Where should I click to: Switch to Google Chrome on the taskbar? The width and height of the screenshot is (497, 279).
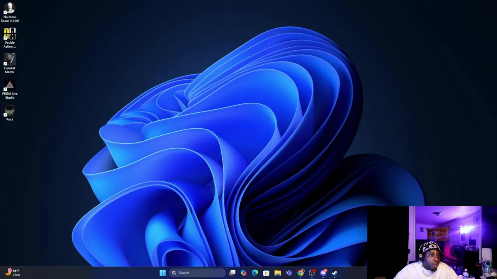pyautogui.click(x=301, y=273)
